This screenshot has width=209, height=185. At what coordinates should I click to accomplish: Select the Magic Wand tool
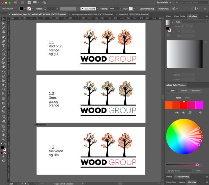[3, 28]
